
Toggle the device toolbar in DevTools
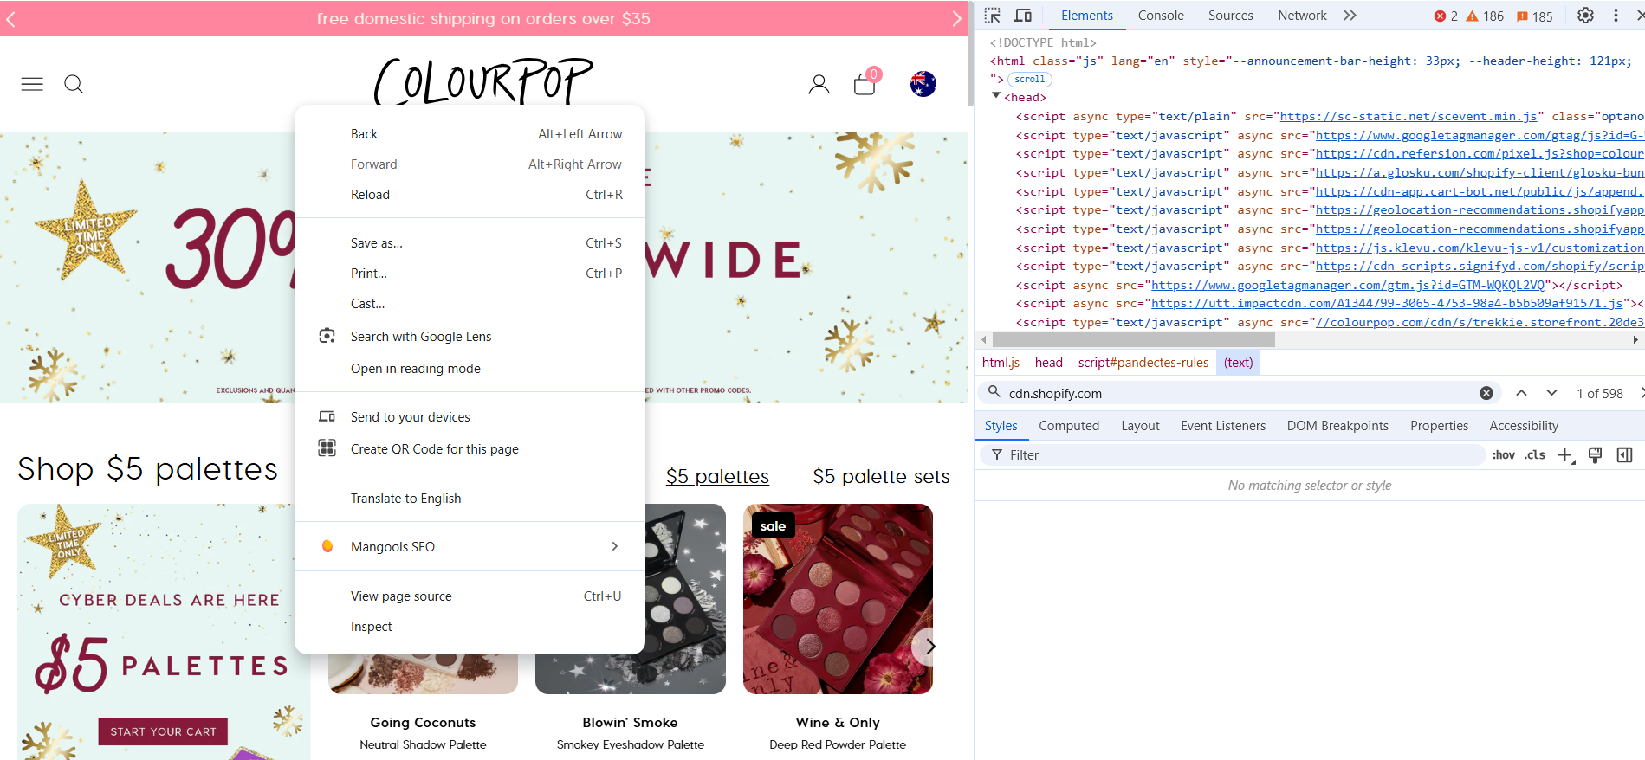click(x=1023, y=16)
